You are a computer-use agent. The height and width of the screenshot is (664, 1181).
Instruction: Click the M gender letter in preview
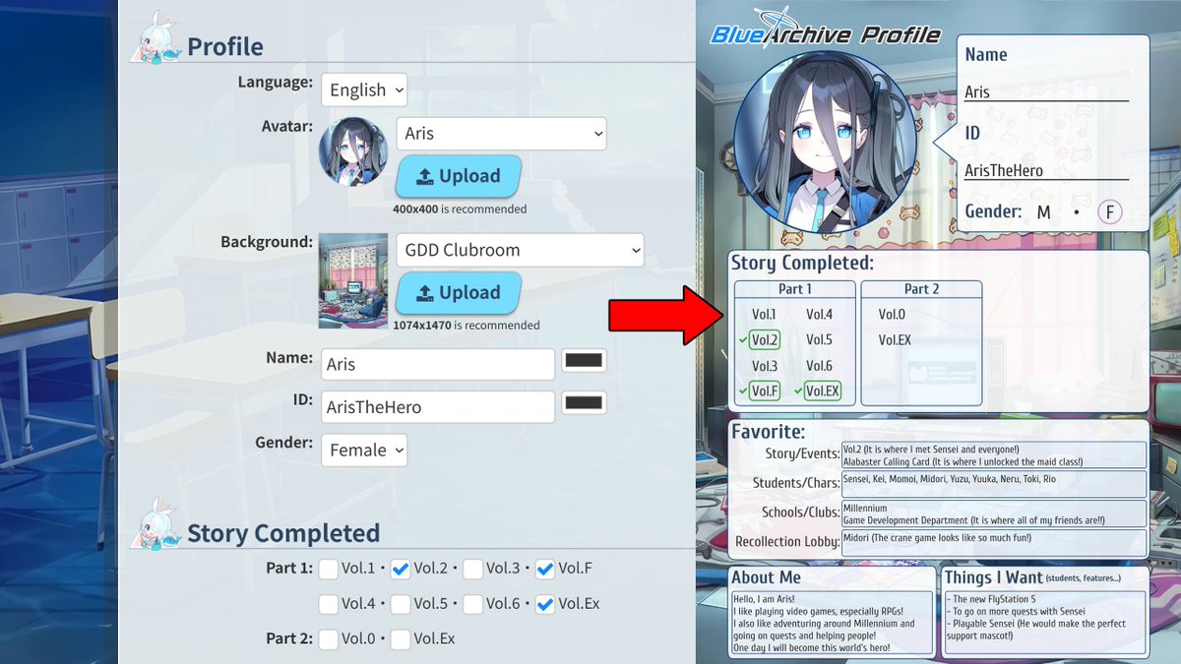point(1044,212)
